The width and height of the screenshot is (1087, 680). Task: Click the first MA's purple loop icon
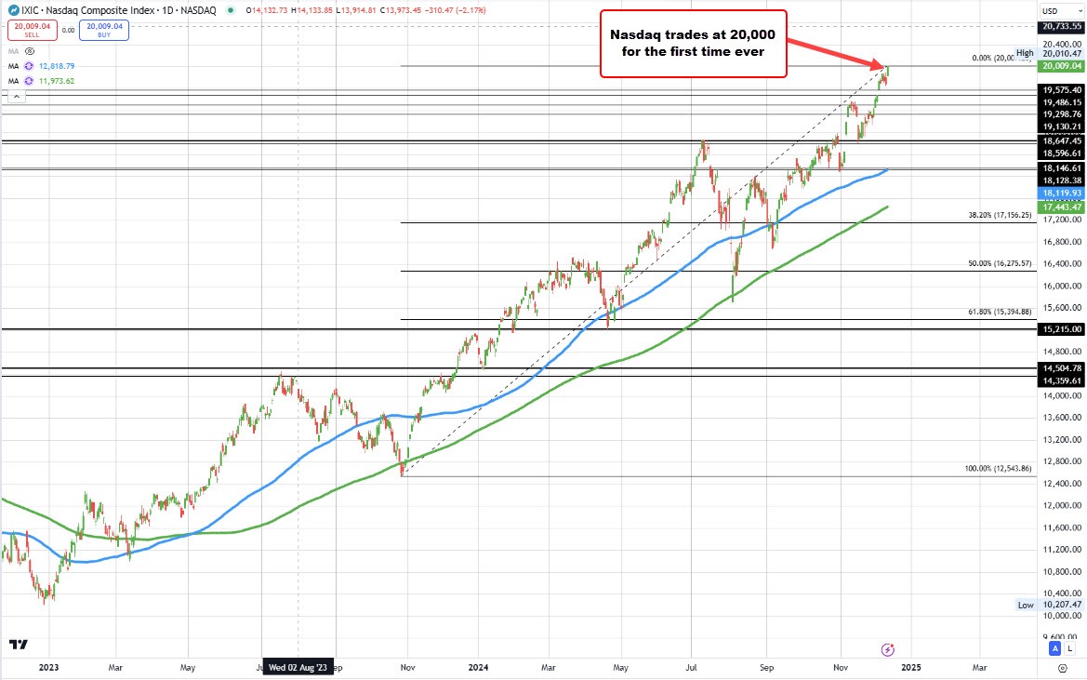[x=29, y=66]
